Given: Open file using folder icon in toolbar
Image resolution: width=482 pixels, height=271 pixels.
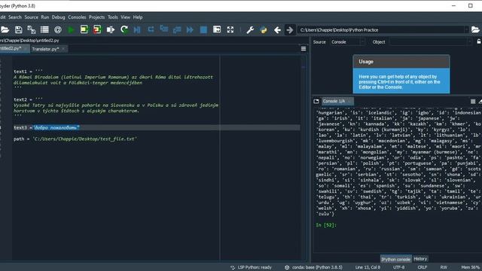Looking at the screenshot, I should [x=5, y=30].
